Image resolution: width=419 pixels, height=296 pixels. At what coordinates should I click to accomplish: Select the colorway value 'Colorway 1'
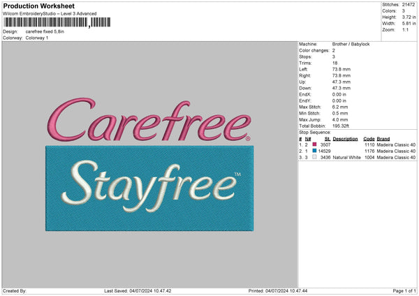pyautogui.click(x=37, y=38)
